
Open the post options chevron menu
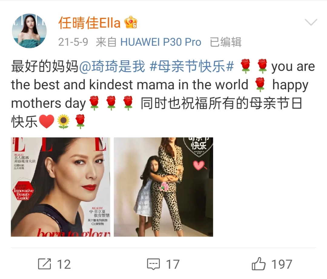[x=311, y=22]
